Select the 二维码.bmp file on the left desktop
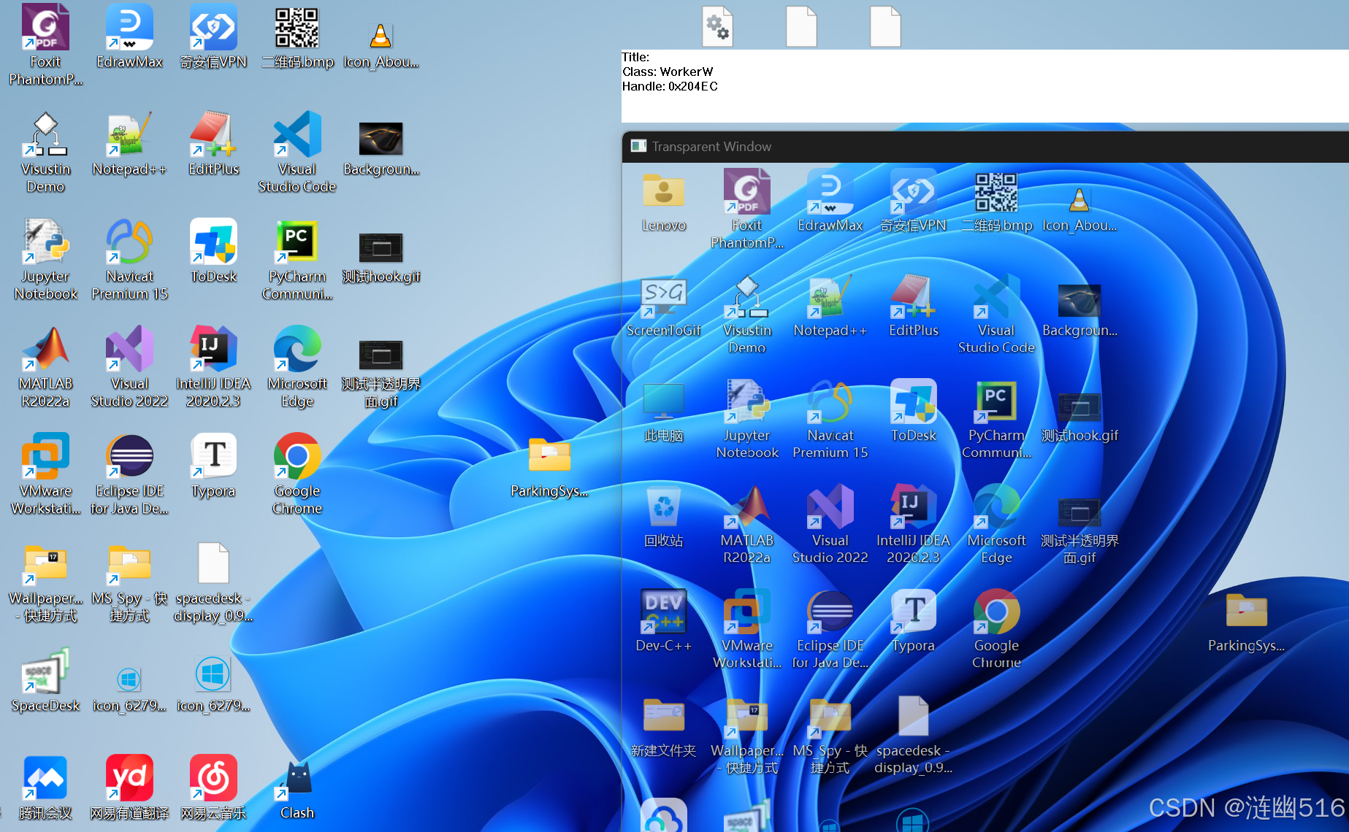This screenshot has height=832, width=1349. point(297,36)
